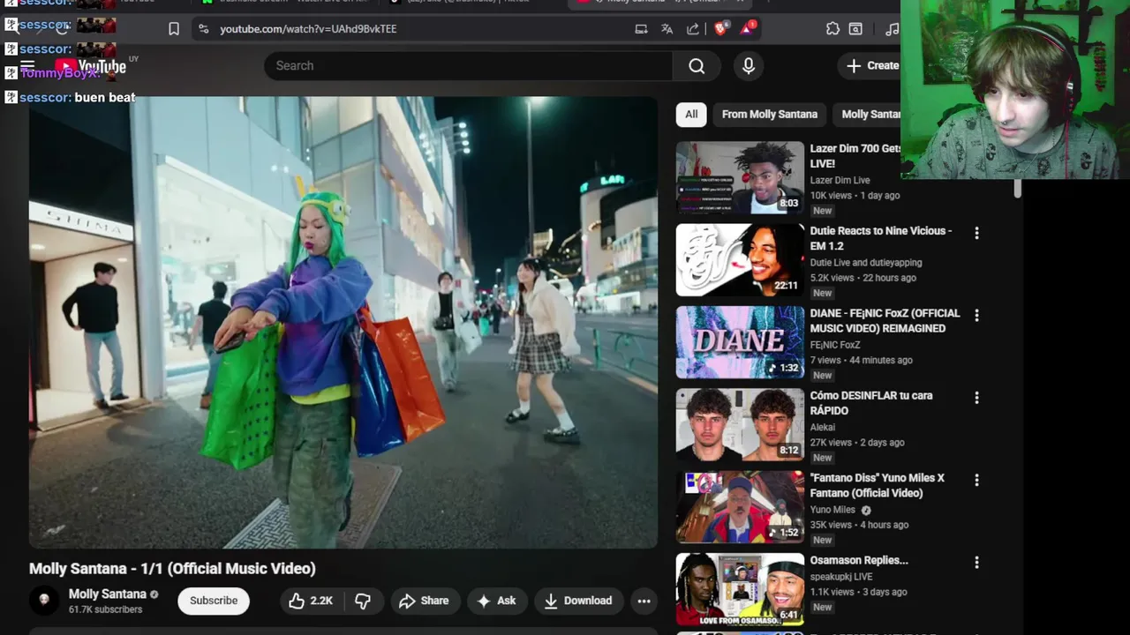The height and width of the screenshot is (635, 1130).
Task: Dislike the video with thumbs down
Action: [363, 601]
